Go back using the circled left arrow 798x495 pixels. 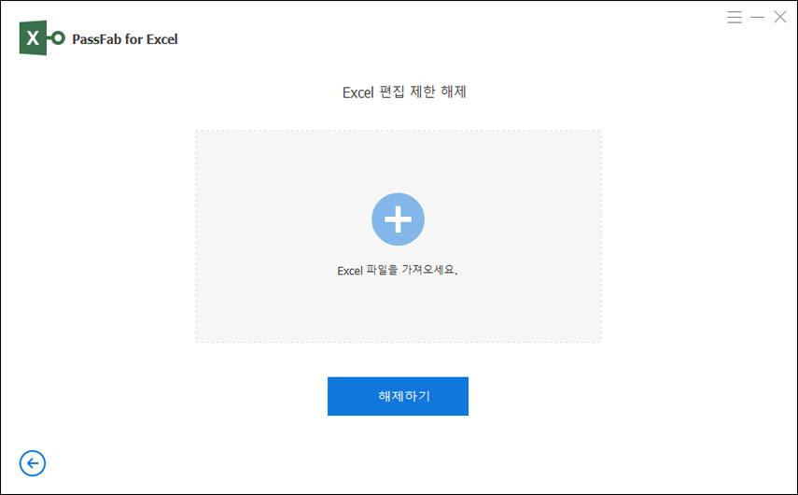tap(33, 462)
